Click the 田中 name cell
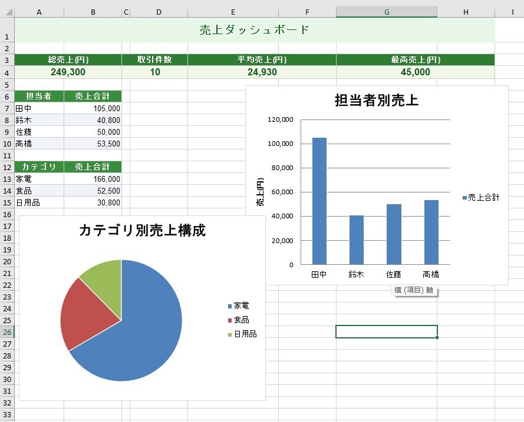524x422 pixels. (x=39, y=108)
